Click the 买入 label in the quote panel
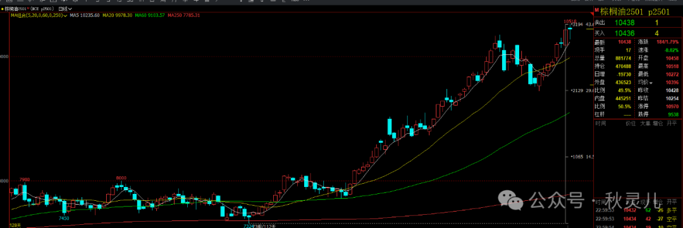 [x=600, y=33]
